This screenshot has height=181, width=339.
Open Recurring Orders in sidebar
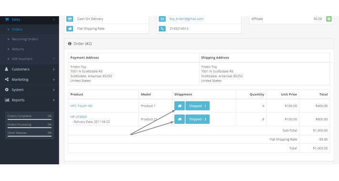pos(25,39)
